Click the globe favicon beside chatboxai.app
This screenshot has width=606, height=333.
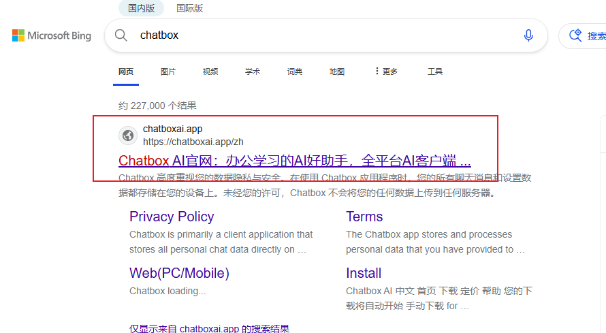(x=128, y=136)
